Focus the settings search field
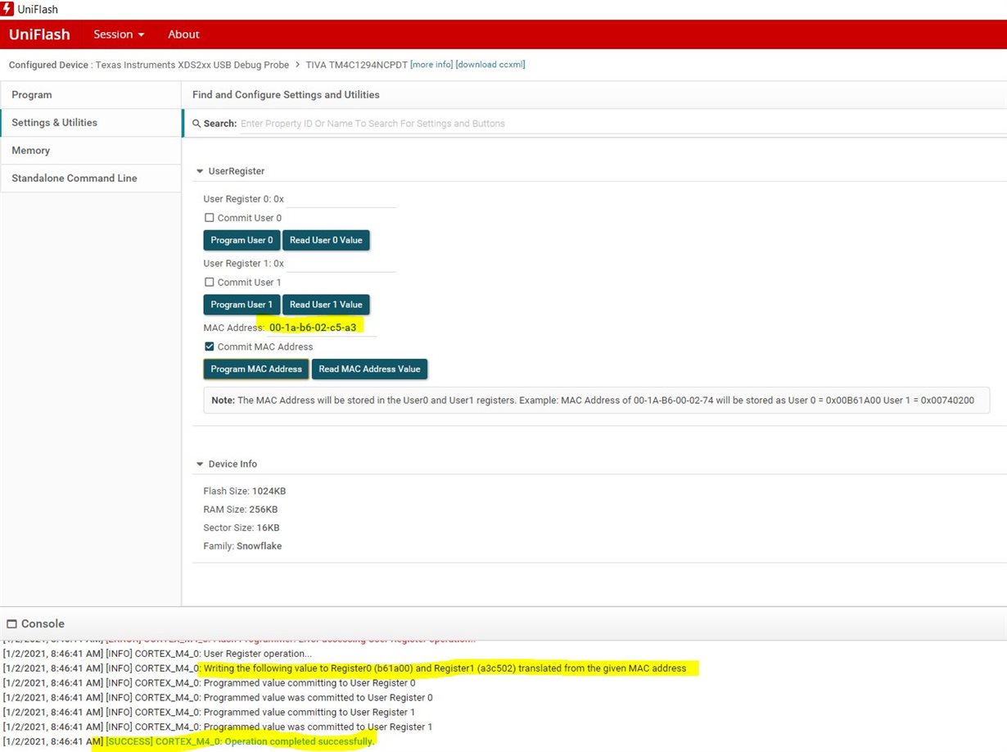 [x=621, y=124]
